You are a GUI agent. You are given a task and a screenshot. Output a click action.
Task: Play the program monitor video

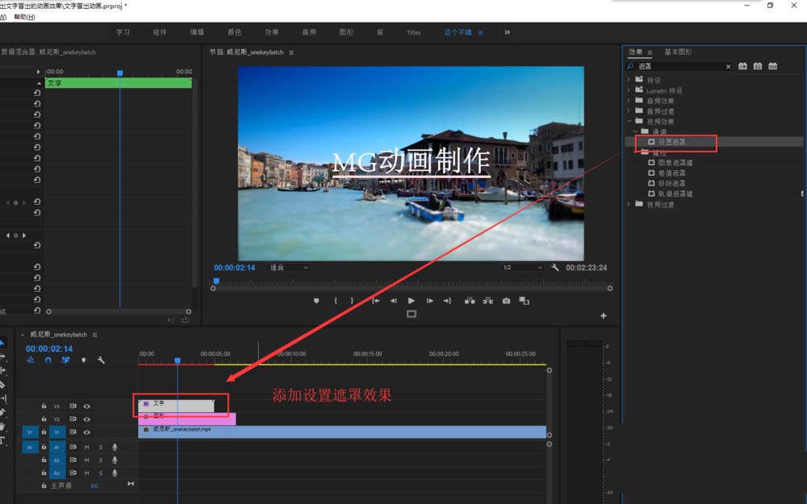(x=412, y=301)
